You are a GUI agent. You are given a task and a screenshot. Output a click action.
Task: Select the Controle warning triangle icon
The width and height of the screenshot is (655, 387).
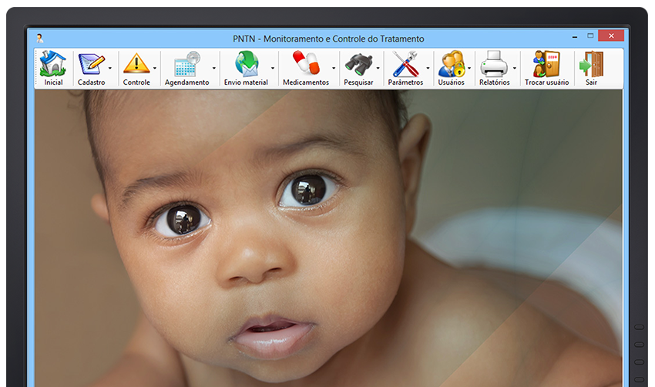click(136, 64)
